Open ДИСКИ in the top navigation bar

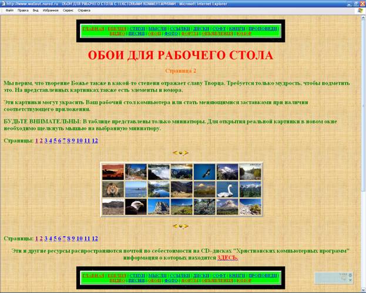tap(201, 29)
